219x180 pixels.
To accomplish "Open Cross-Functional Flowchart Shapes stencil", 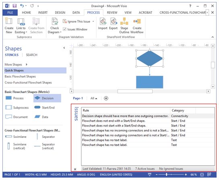I will pos(28,82).
